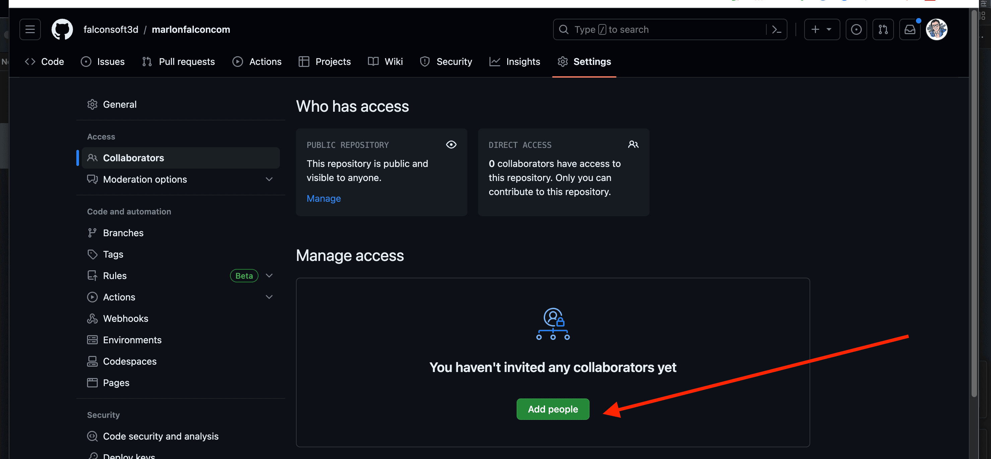Image resolution: width=991 pixels, height=459 pixels.
Task: Open the create new plus dropdown
Action: pyautogui.click(x=822, y=29)
